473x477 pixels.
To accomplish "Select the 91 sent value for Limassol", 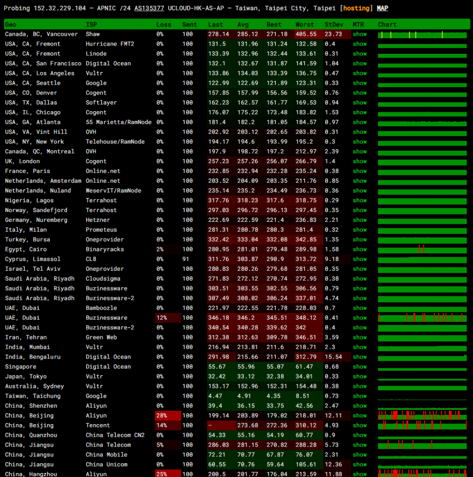I will (x=185, y=259).
